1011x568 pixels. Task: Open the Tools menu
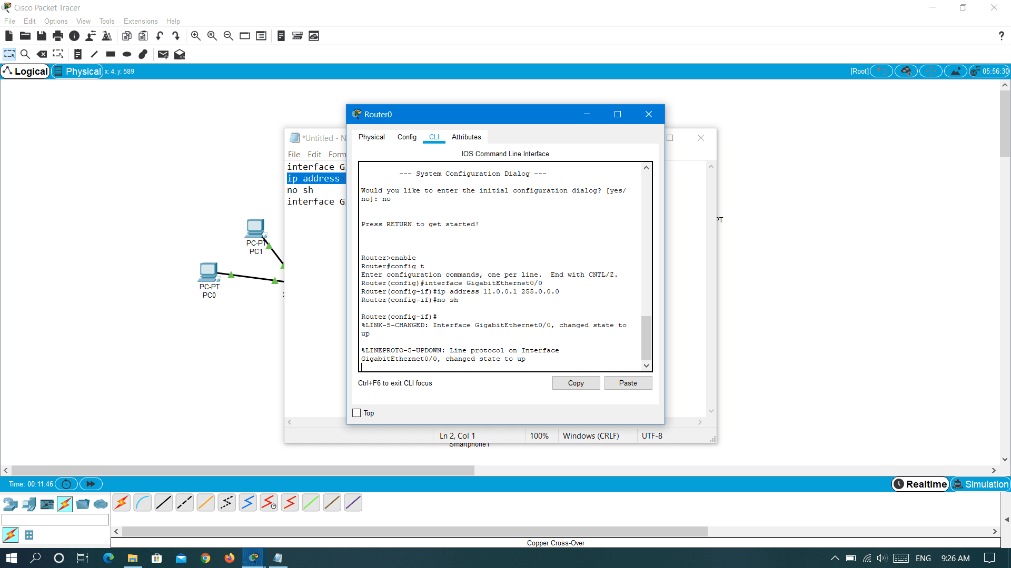(x=107, y=21)
